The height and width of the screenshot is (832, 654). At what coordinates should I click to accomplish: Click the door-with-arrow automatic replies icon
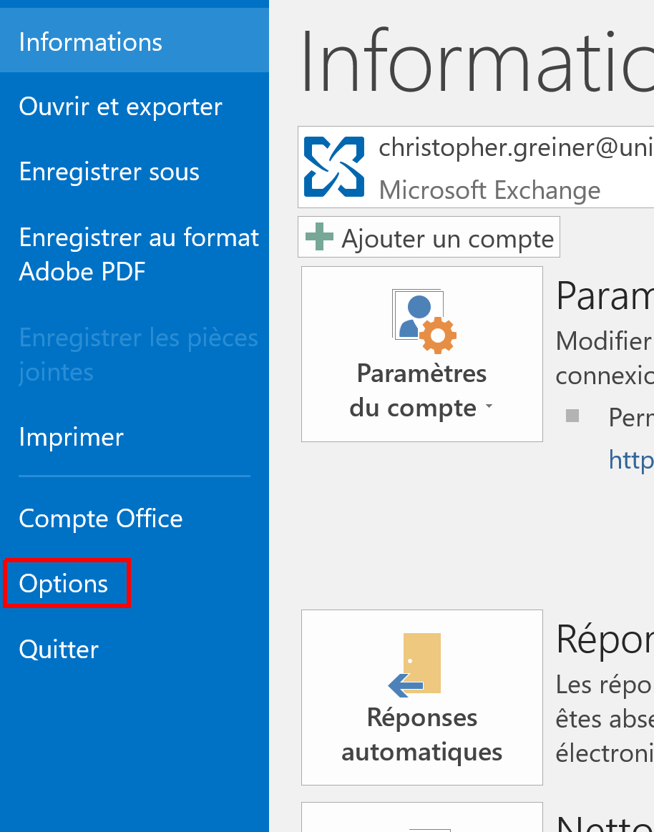(416, 665)
